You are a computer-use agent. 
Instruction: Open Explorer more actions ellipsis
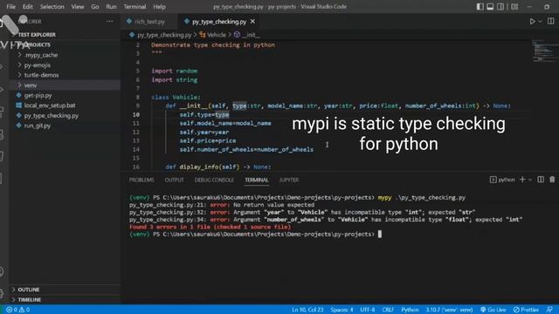(x=109, y=21)
